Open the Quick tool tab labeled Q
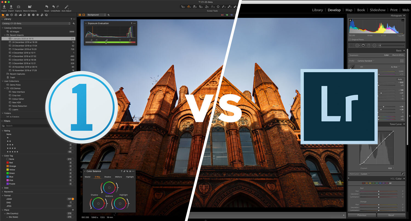Viewport: 411px width, 221px height. click(46, 15)
